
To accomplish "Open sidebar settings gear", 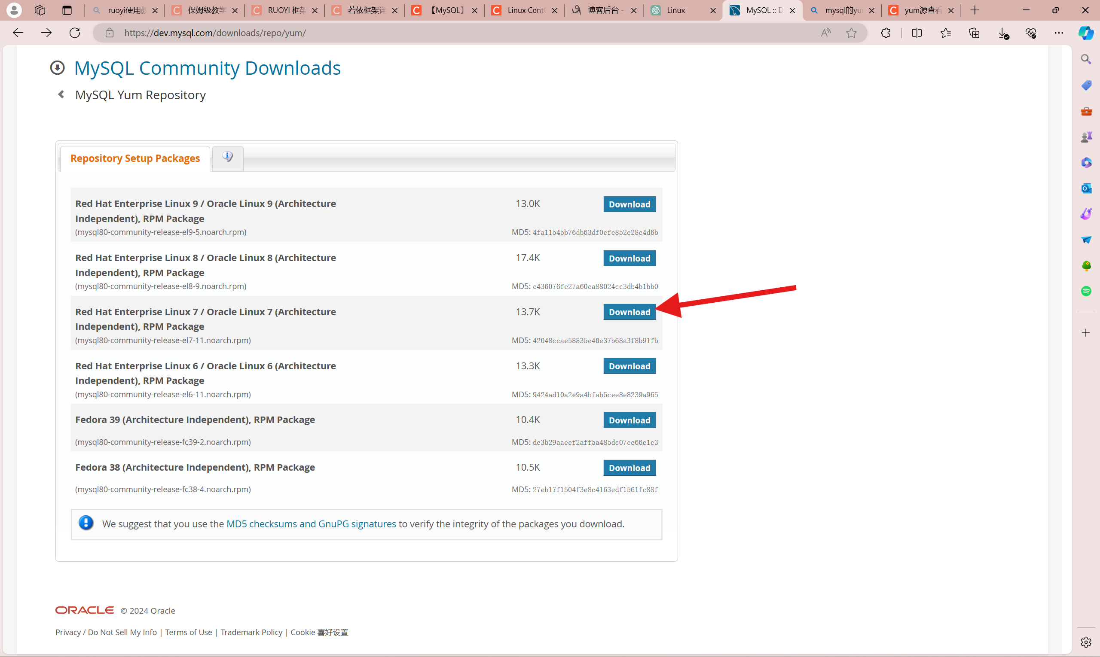I will coord(1085,642).
